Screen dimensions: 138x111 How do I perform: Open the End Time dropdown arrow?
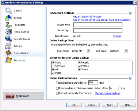[x=126, y=51]
